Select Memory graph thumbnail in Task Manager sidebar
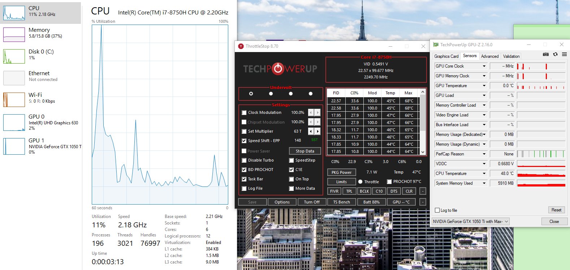The image size is (570, 270). (14, 35)
